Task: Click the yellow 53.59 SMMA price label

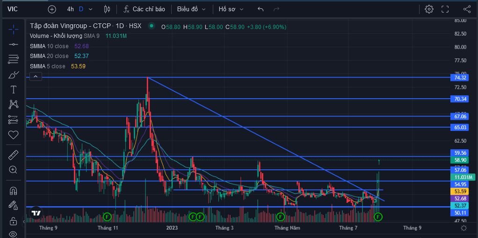Action: coord(460,191)
